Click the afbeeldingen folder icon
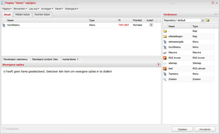The width and height of the screenshot is (220, 134). 165,36
